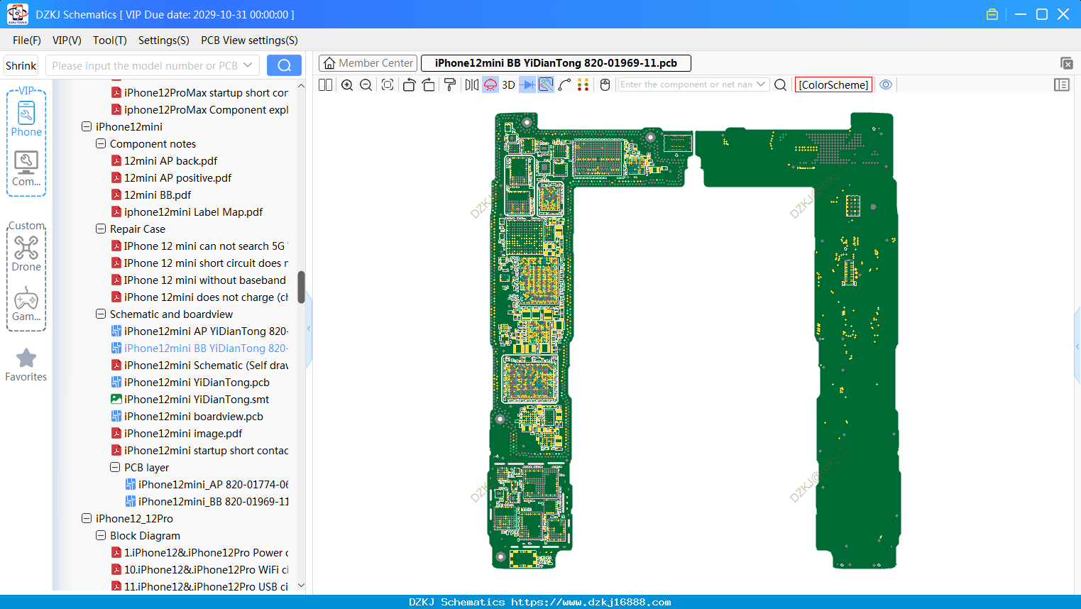Click the zoom in magnifier icon
1081x609 pixels.
click(347, 85)
